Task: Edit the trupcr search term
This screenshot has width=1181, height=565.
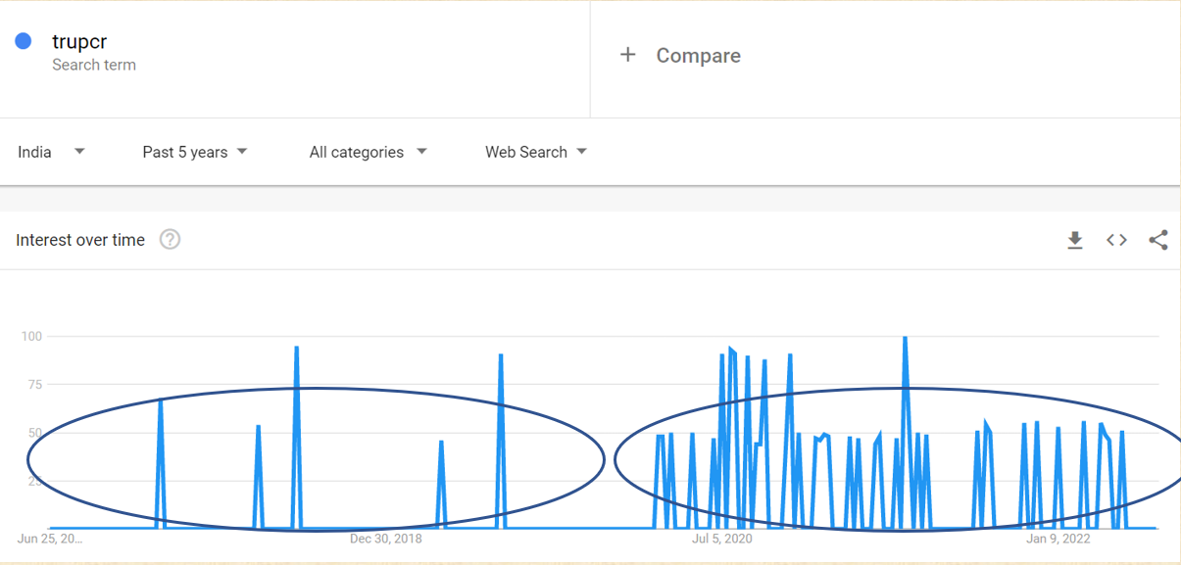Action: [79, 42]
